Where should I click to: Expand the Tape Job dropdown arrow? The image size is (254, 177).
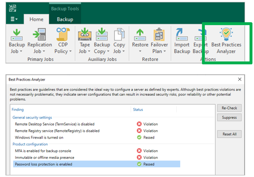click(89, 51)
